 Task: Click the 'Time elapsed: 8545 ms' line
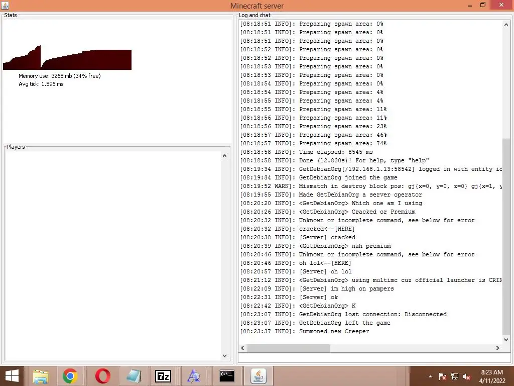coord(306,152)
